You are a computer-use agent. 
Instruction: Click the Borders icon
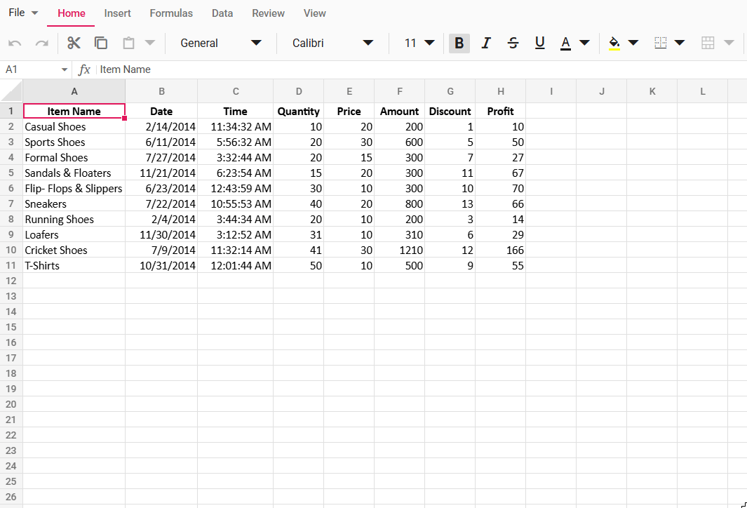(x=659, y=43)
